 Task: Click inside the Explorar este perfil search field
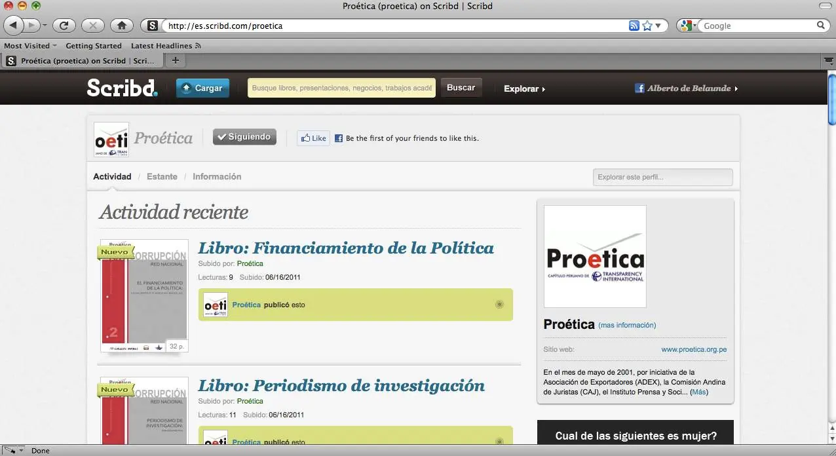click(662, 177)
